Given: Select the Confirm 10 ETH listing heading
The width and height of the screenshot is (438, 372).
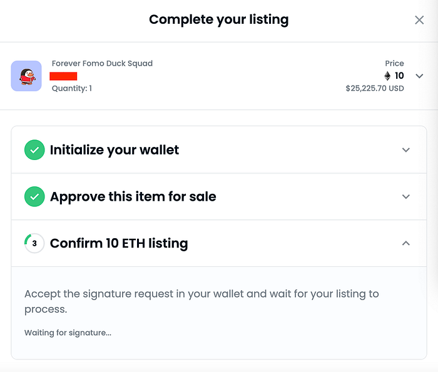Looking at the screenshot, I should pyautogui.click(x=119, y=243).
